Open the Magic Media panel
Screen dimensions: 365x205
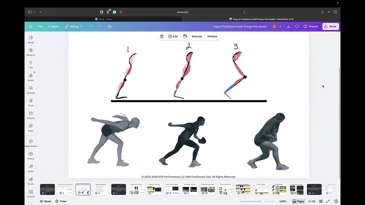[31, 143]
